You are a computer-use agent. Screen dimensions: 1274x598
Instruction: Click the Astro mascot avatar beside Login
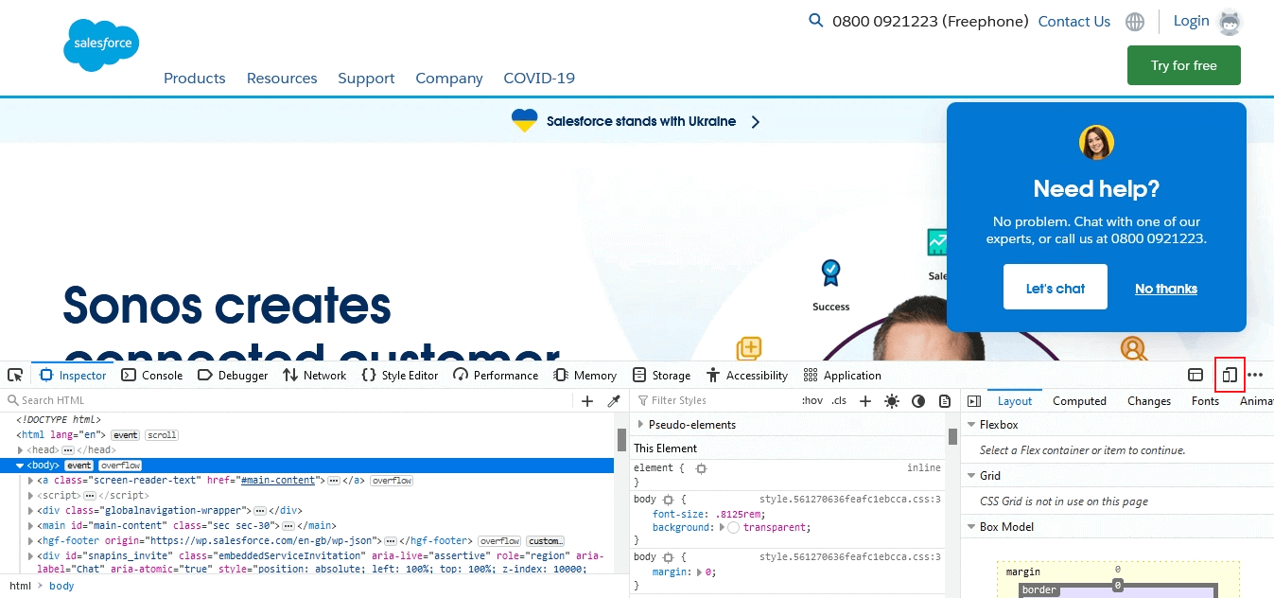[1230, 22]
